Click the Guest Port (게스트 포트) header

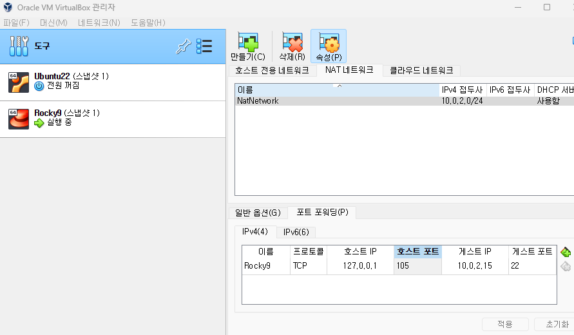[532, 251]
